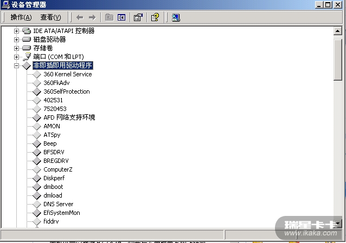The height and width of the screenshot is (243, 346).
Task: Select the BREGDRV driver entry
Action: (x=56, y=161)
